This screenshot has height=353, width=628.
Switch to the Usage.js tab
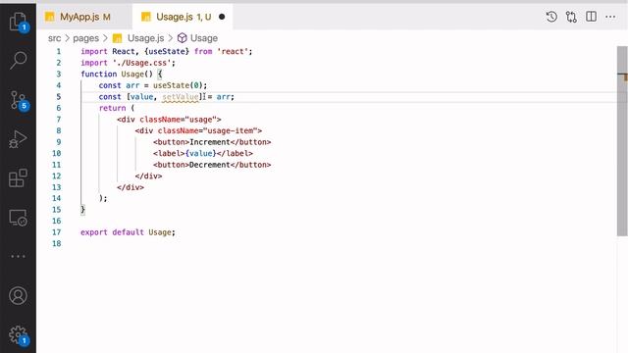(x=183, y=17)
